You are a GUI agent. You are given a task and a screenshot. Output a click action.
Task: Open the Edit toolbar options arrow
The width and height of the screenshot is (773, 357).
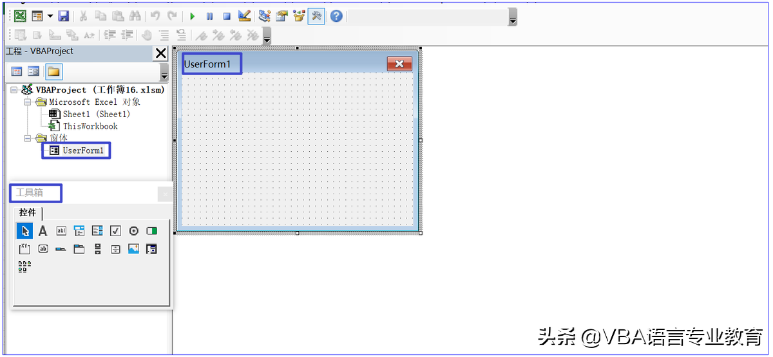(267, 36)
